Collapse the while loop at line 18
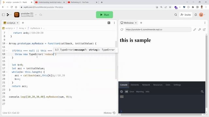Image resolution: width=209 pixels, height=117 pixels. click(x=7, y=72)
